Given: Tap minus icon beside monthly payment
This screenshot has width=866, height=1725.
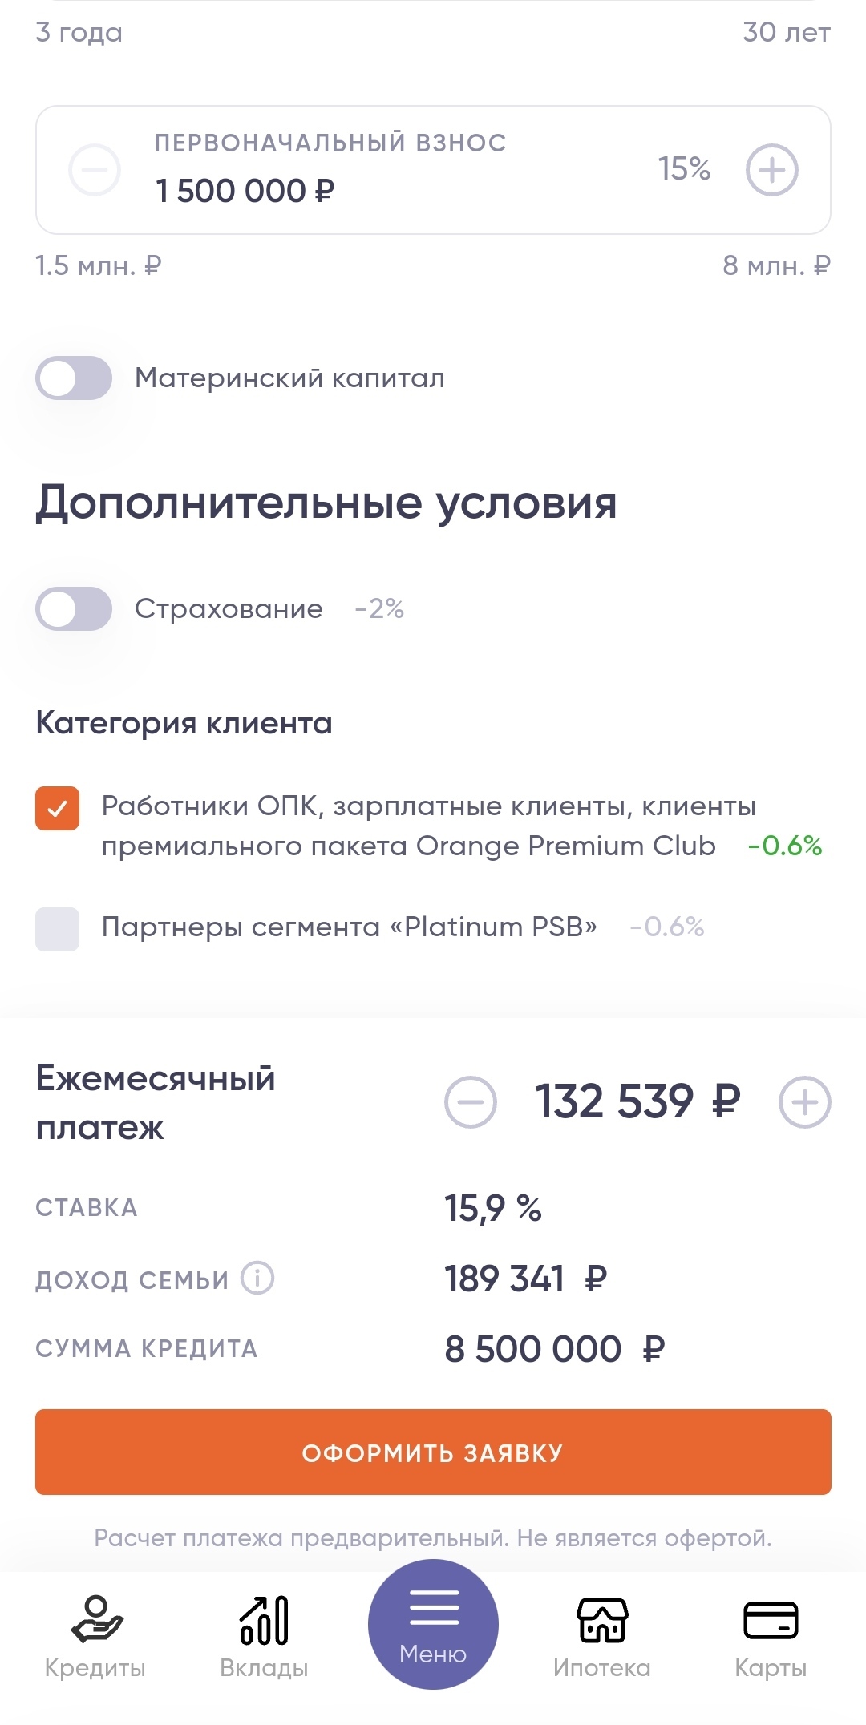Looking at the screenshot, I should coord(471,1102).
